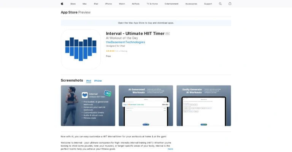
Task: Open TV & Home navigation item
Action: 152,4
